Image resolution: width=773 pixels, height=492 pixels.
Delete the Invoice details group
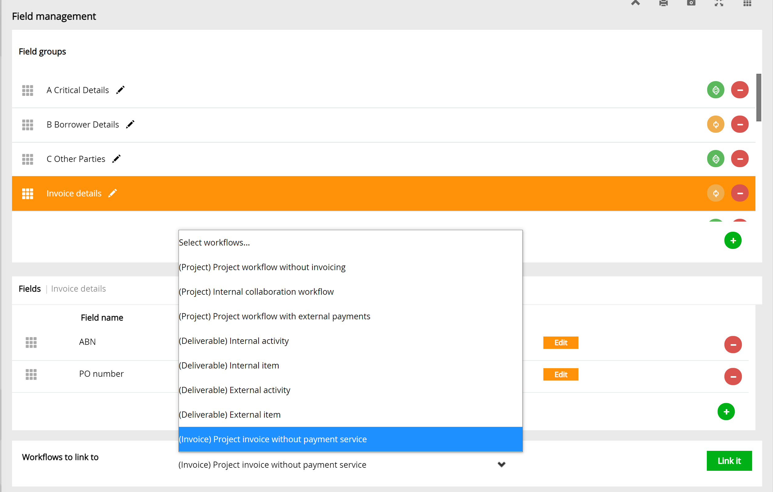740,193
